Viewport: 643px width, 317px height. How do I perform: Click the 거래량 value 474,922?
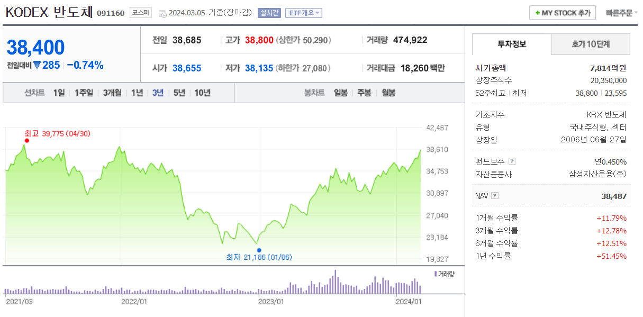coord(410,40)
